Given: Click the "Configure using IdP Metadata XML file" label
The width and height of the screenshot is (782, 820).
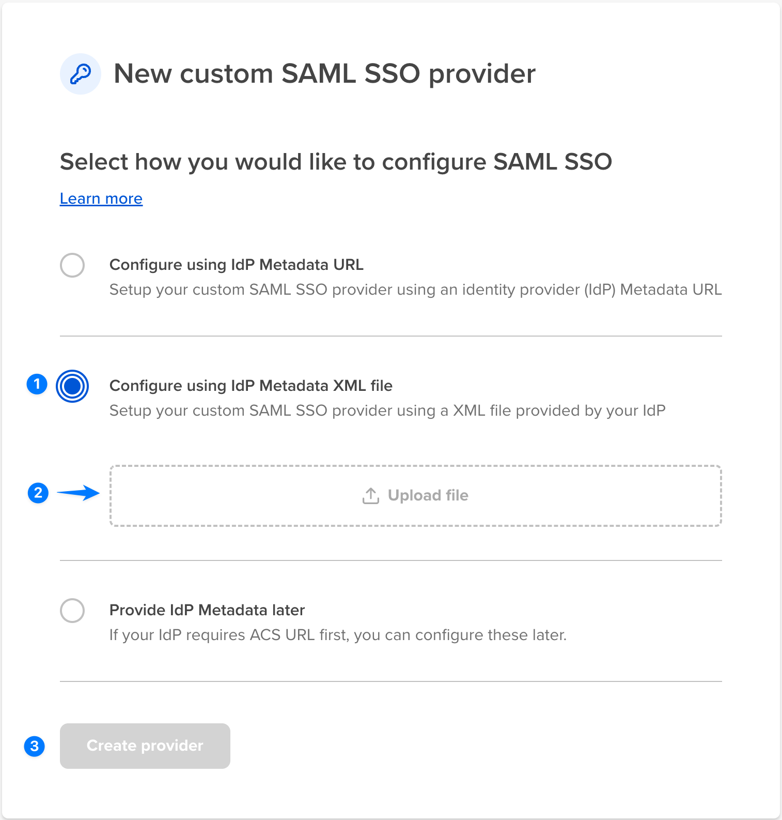Looking at the screenshot, I should 251,386.
